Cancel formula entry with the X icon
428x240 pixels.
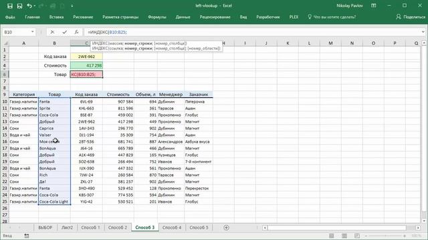(x=52, y=32)
